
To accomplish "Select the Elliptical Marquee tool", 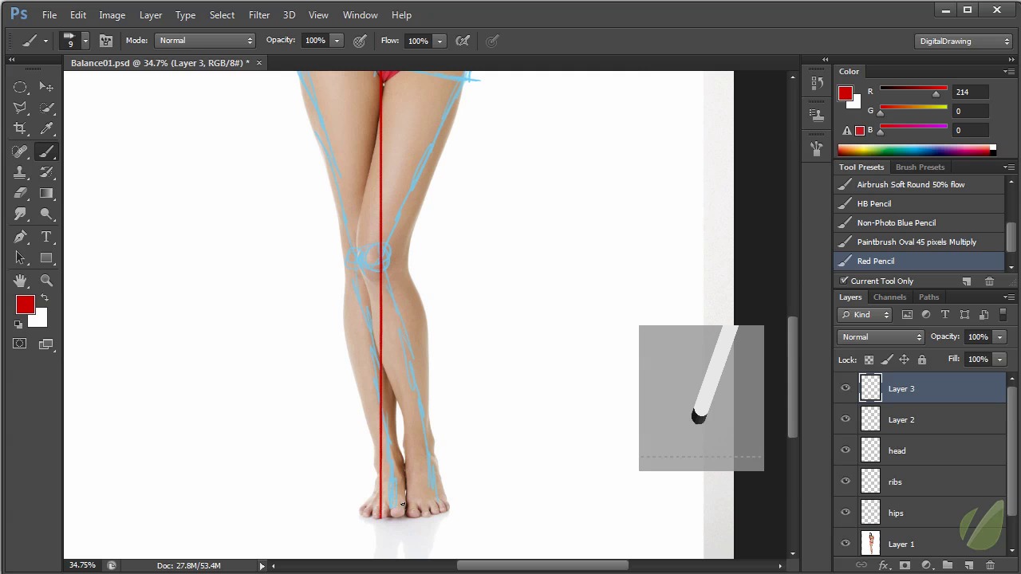I will (x=20, y=87).
